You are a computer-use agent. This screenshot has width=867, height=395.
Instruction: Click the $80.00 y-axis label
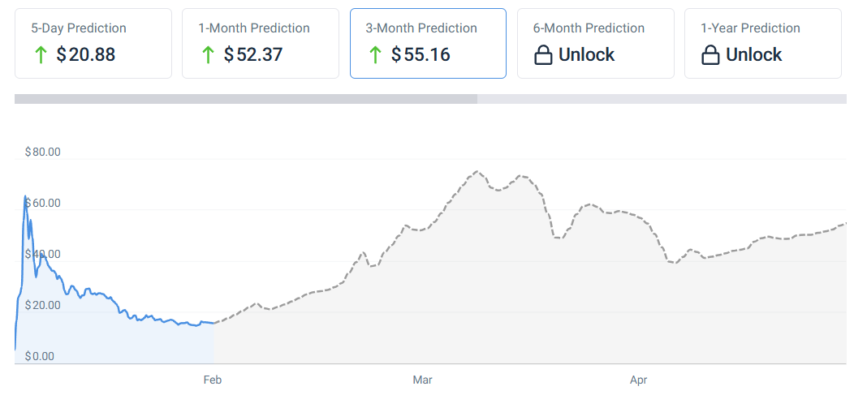pos(43,152)
